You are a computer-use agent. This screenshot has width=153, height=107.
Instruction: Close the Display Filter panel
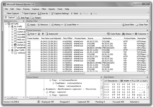[x=147, y=21]
